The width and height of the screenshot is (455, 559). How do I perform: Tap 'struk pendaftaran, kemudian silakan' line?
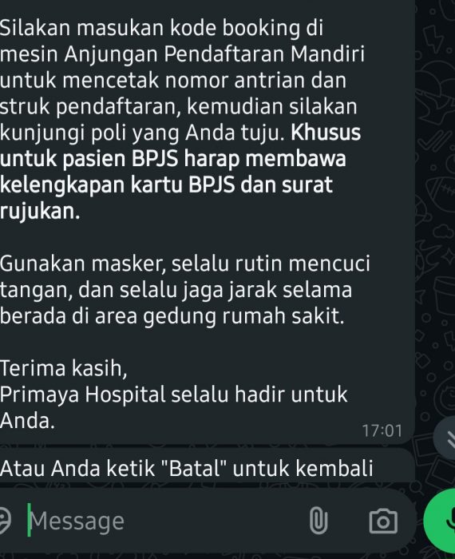click(179, 106)
